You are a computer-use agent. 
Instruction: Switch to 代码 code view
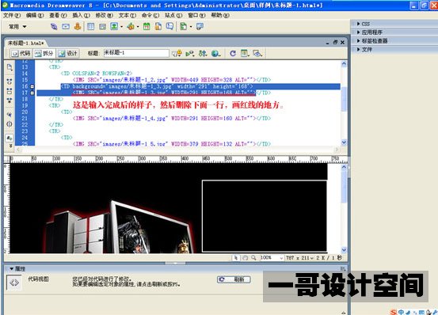coord(21,53)
